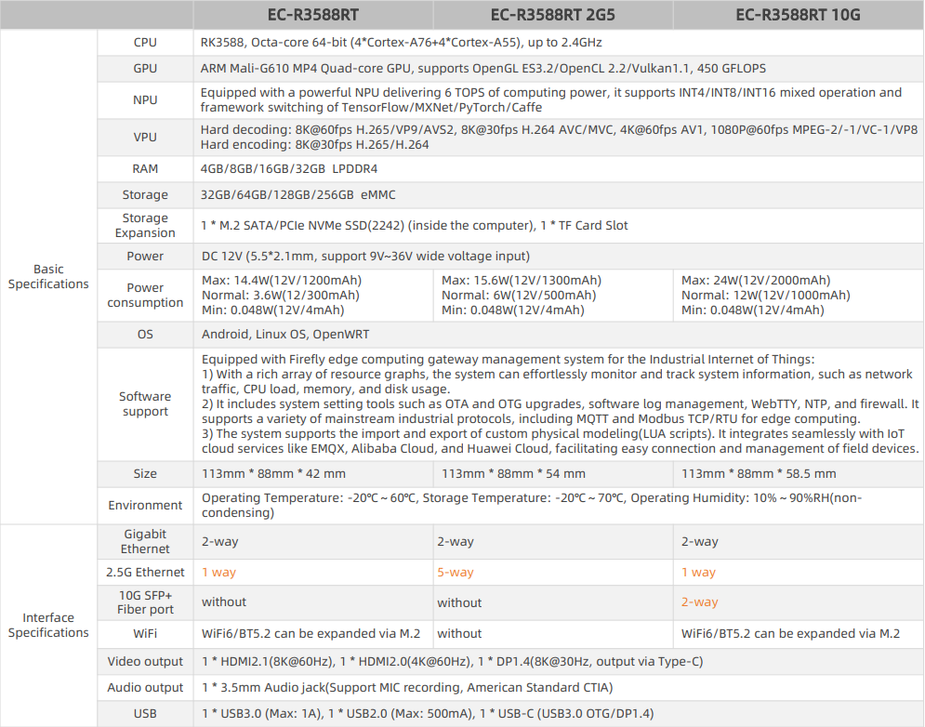The height and width of the screenshot is (727, 925).
Task: Click the Max: 24W power consumption cell
Action: 766,295
